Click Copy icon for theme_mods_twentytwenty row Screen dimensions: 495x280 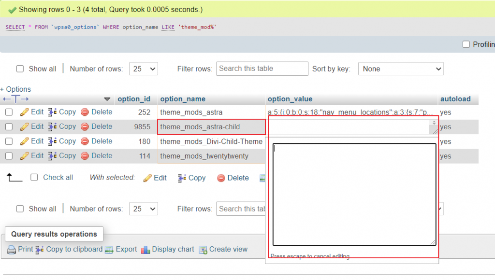(x=52, y=156)
